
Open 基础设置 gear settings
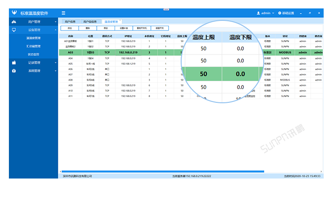point(286,13)
